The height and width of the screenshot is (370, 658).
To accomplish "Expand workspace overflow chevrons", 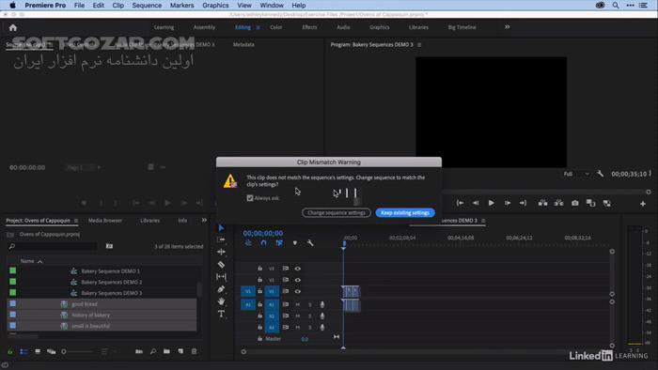I will (507, 27).
